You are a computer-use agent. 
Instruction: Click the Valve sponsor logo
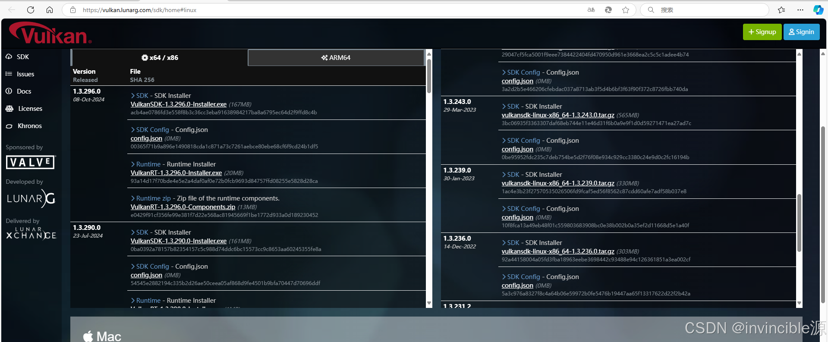(x=31, y=162)
